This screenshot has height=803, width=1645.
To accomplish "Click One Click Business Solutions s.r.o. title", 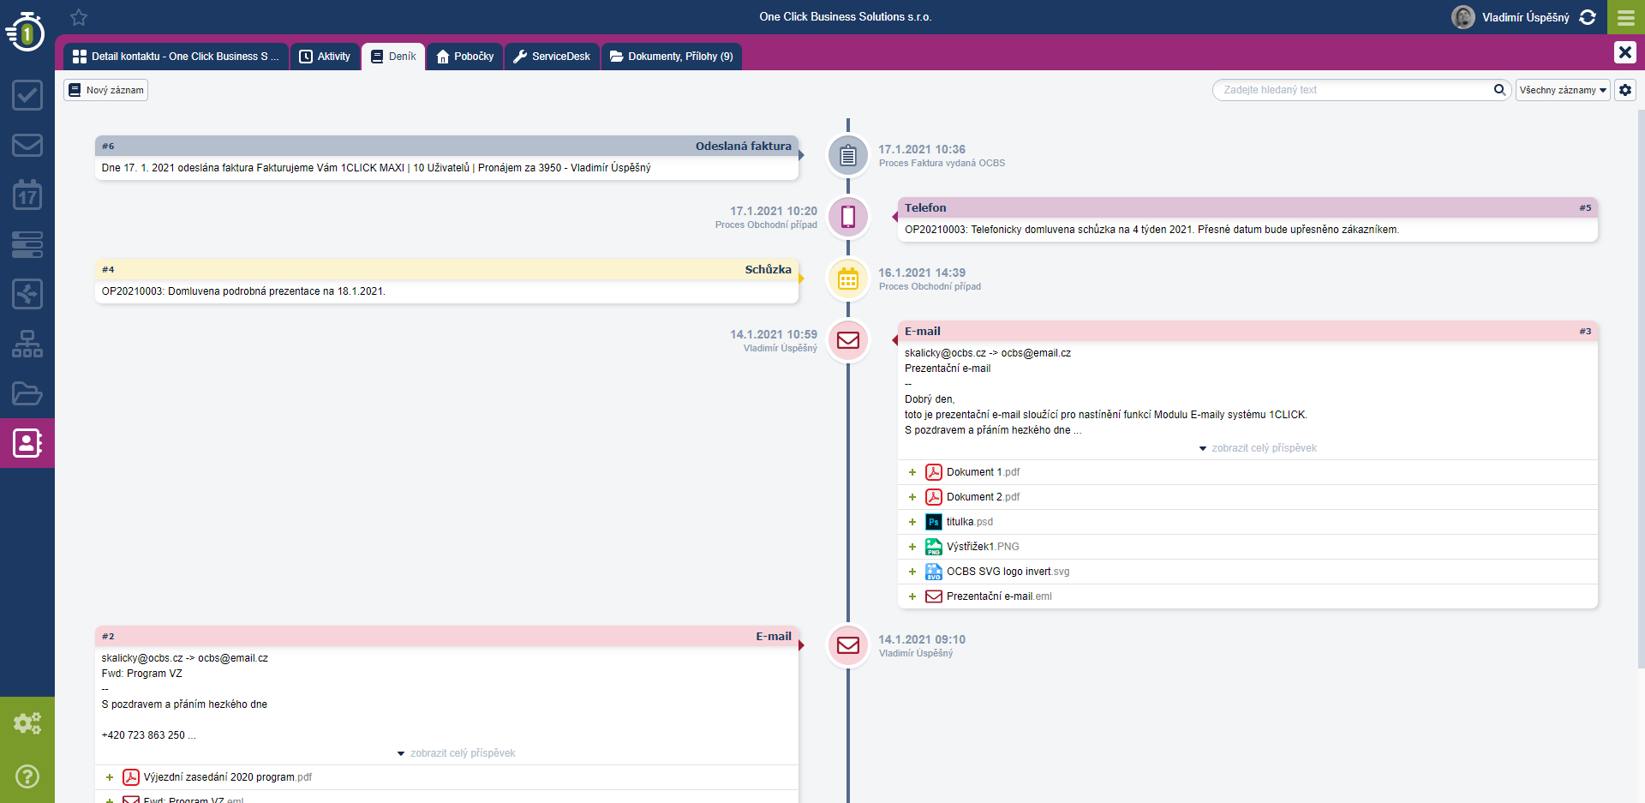I will point(845,16).
